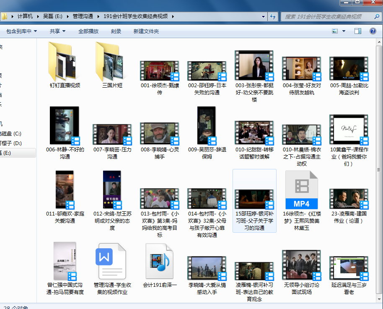Create folder with 新建文件夹 button
383x309 pixels.
[146, 31]
